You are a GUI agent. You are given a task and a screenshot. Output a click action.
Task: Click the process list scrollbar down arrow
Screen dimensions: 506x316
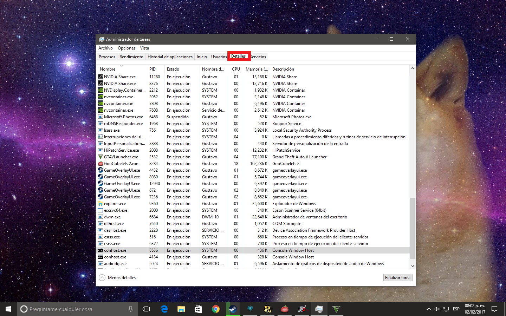pyautogui.click(x=413, y=266)
